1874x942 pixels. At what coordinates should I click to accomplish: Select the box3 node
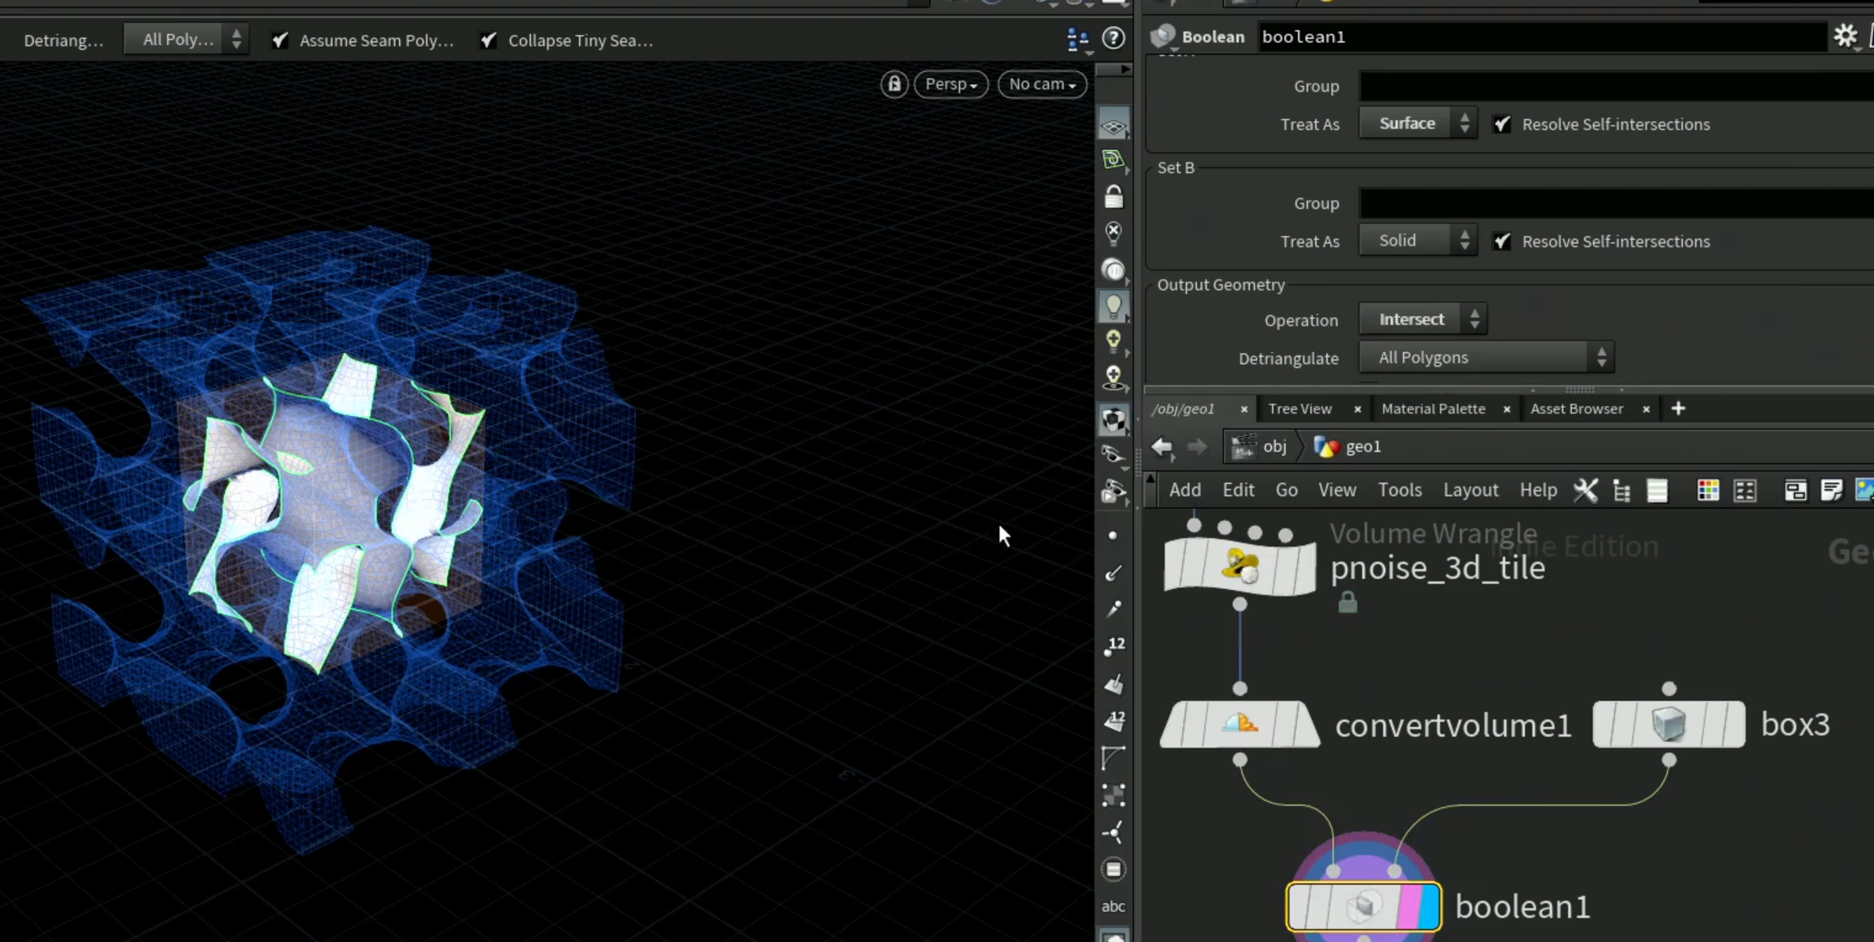pyautogui.click(x=1668, y=724)
